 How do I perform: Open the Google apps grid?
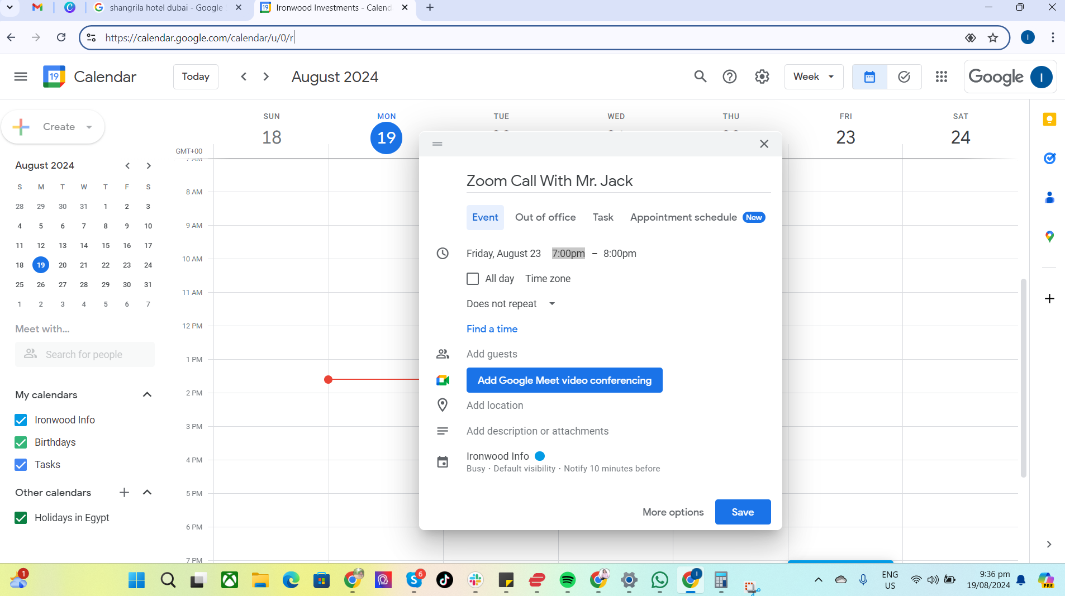(942, 77)
